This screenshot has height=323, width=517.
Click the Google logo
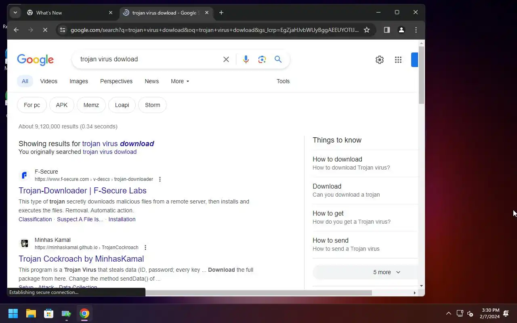(x=36, y=60)
